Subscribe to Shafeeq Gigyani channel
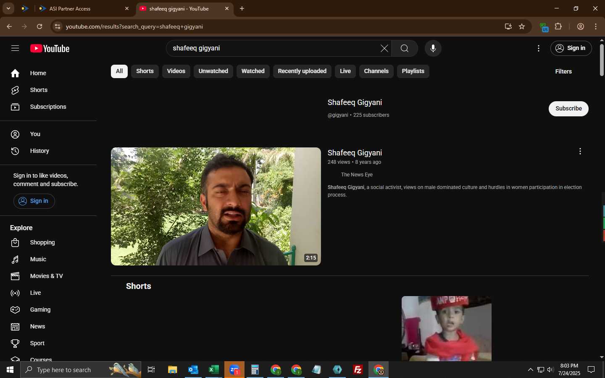Image resolution: width=605 pixels, height=378 pixels. [568, 108]
